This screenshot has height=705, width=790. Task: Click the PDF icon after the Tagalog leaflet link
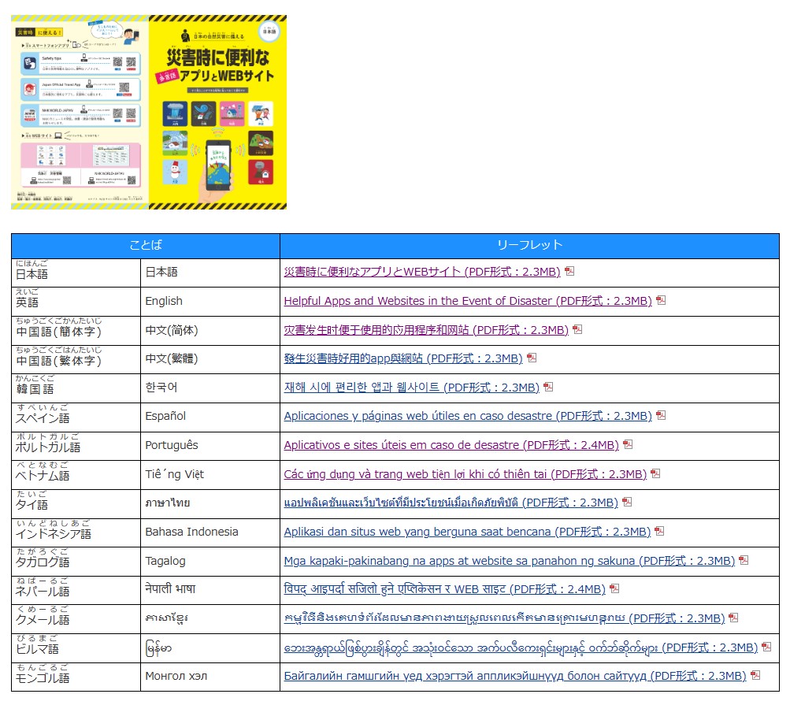744,560
